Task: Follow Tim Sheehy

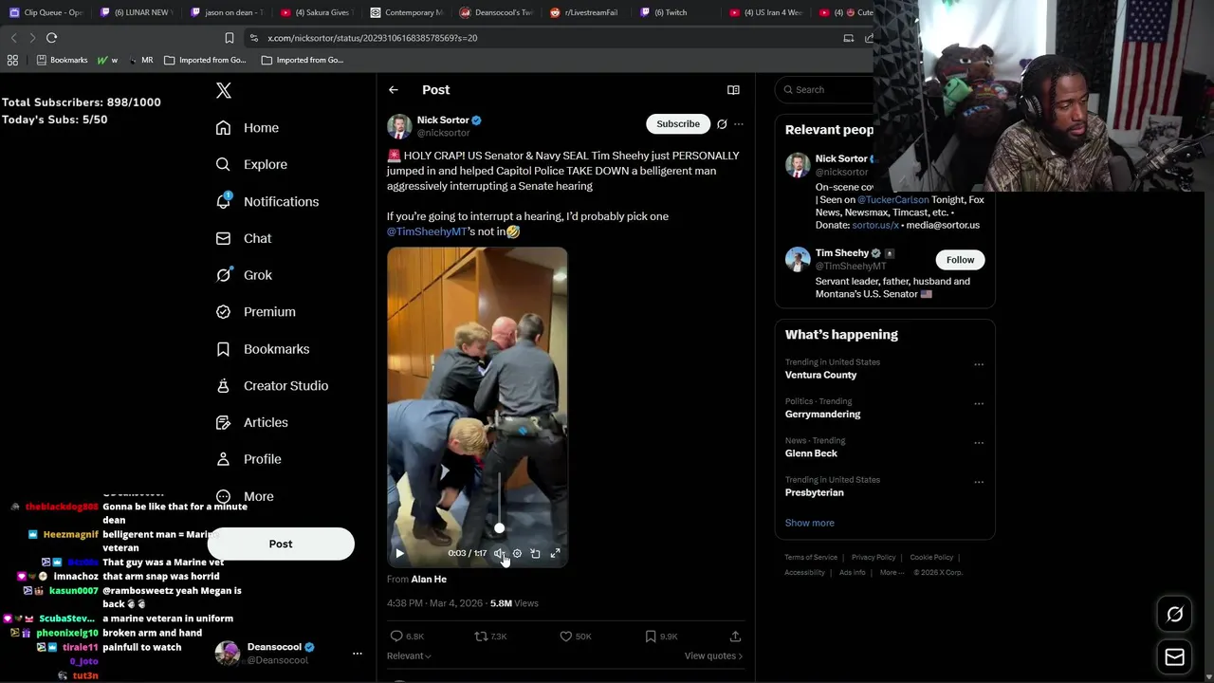Action: coord(960,260)
